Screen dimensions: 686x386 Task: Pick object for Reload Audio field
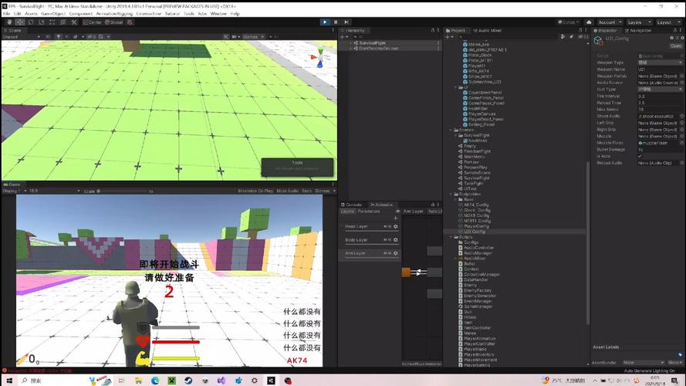coord(681,163)
